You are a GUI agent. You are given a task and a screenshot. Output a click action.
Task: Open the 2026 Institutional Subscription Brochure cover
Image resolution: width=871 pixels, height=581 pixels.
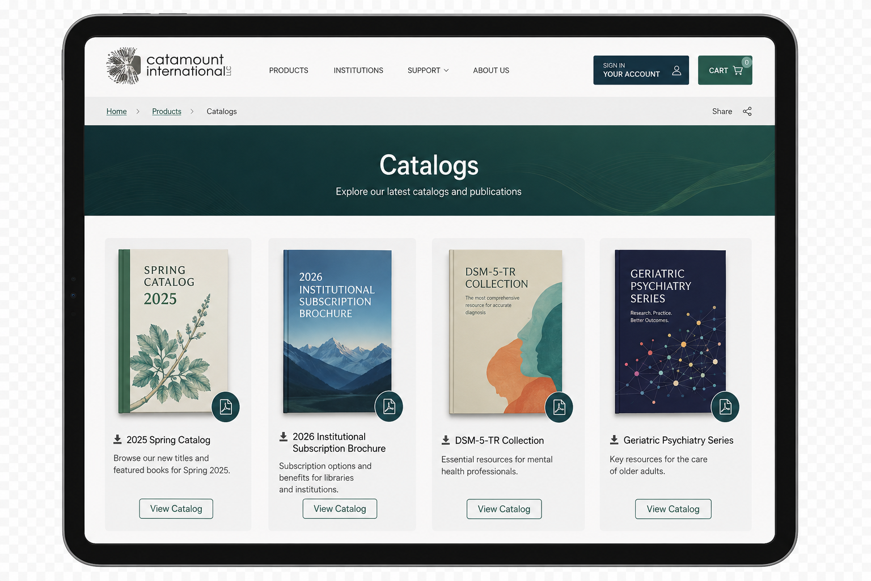(x=337, y=331)
